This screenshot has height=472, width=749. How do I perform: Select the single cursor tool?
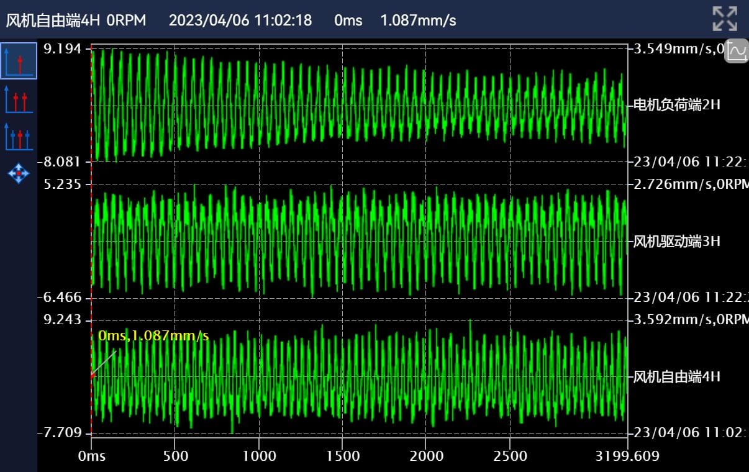pos(18,61)
